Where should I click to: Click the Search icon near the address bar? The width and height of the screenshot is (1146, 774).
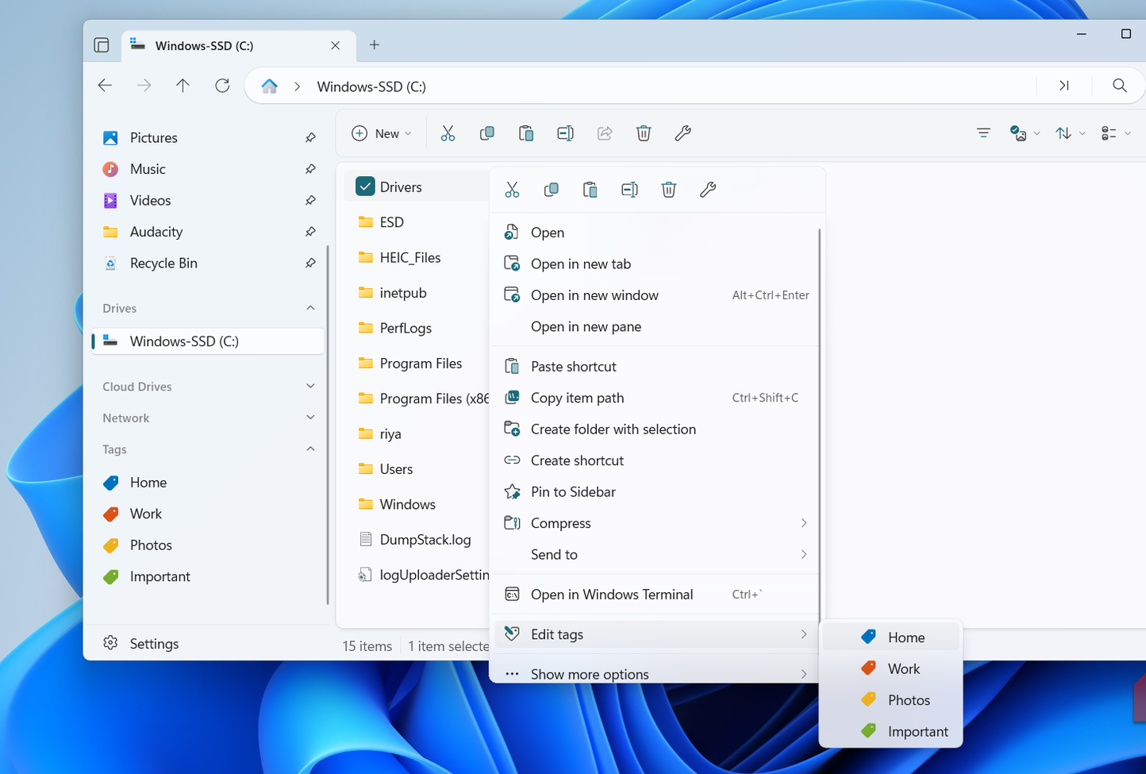[1119, 85]
